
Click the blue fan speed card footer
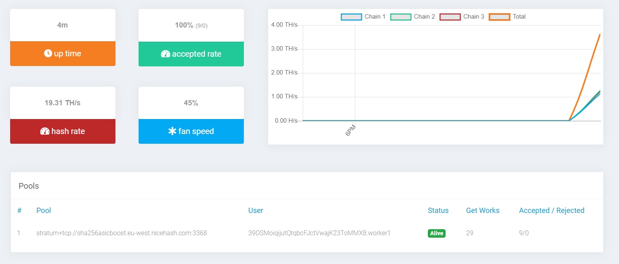pyautogui.click(x=191, y=131)
